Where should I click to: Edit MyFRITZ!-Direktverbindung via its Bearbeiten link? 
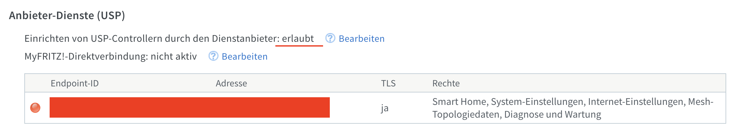(245, 56)
